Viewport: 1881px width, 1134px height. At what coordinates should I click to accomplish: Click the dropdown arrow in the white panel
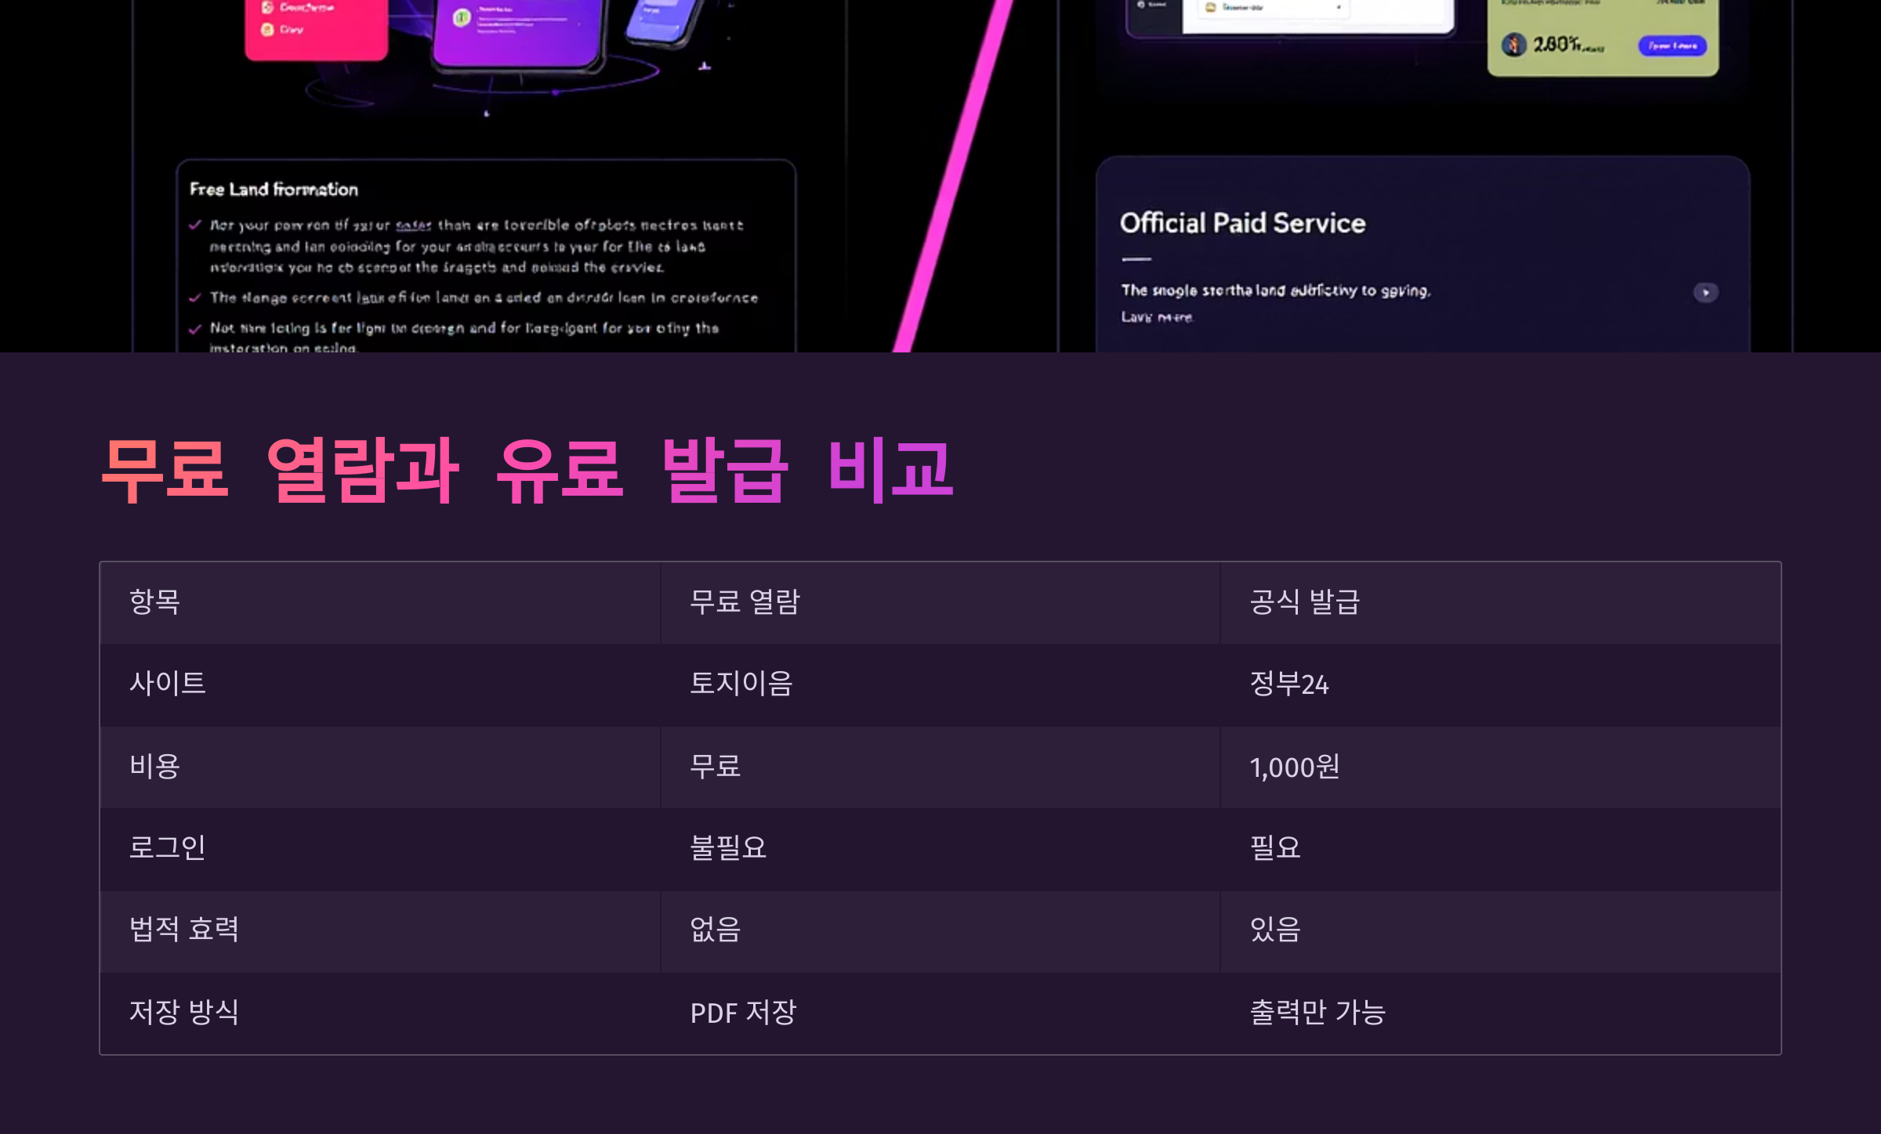tap(1339, 8)
